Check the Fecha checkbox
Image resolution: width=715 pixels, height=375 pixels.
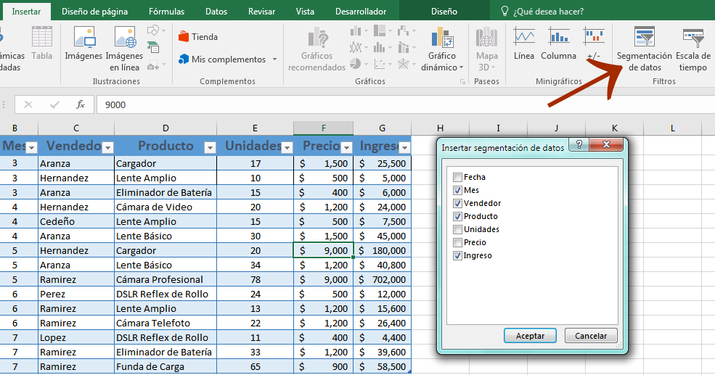click(457, 177)
